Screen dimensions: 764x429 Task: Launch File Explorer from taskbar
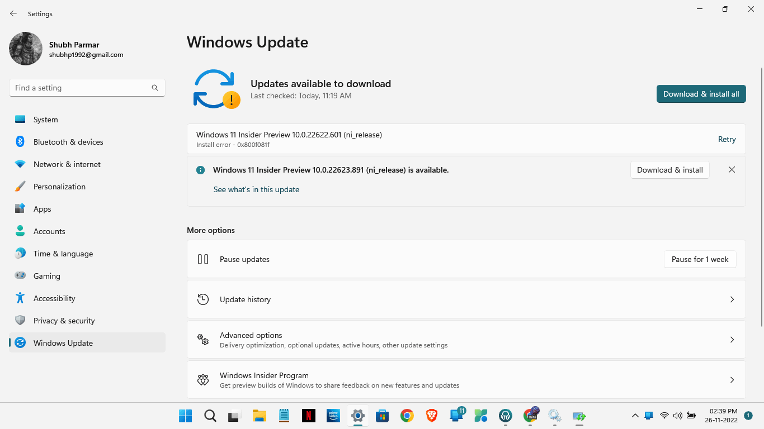point(259,416)
